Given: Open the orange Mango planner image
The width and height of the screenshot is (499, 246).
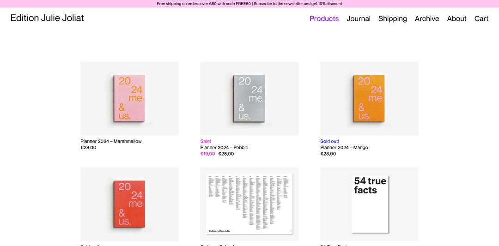Looking at the screenshot, I should point(369,98).
